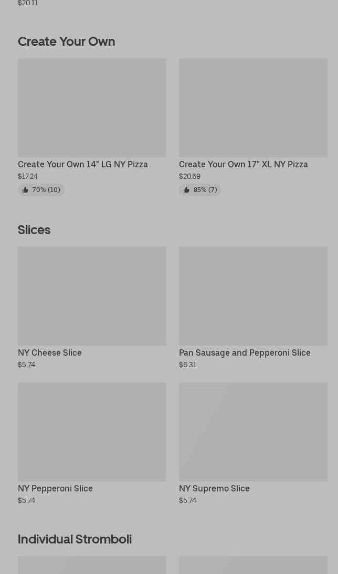Open the NY Cheese Slice item name
The width and height of the screenshot is (338, 574).
50,353
